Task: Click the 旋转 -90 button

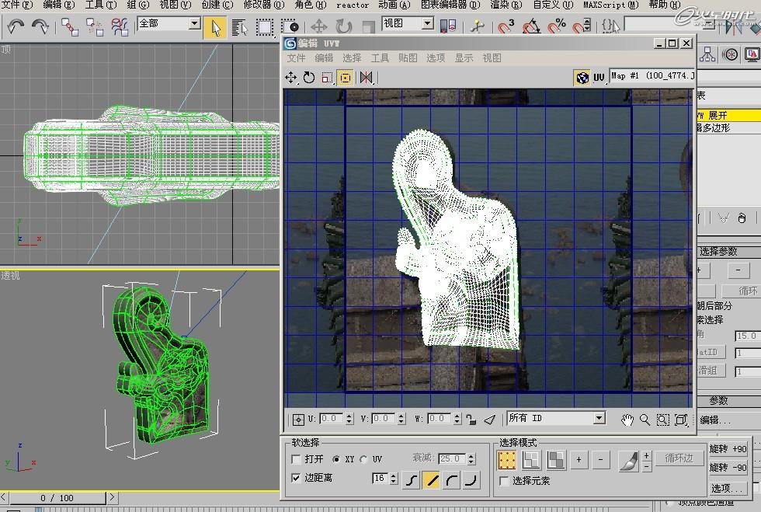Action: [728, 467]
